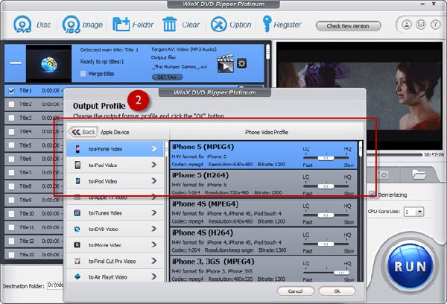Click the Folder source icon
The height and width of the screenshot is (304, 447).
click(x=121, y=25)
